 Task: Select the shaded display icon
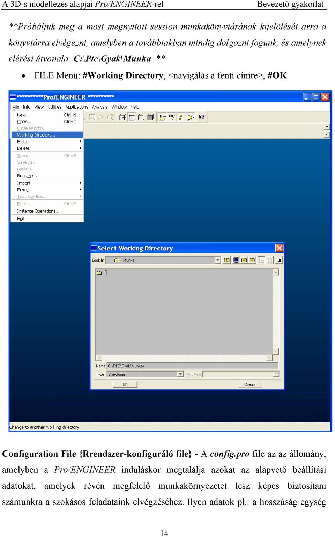pyautogui.click(x=150, y=117)
